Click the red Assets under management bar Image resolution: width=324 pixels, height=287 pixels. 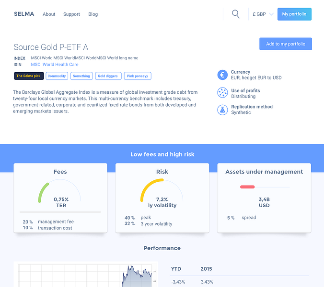(247, 187)
